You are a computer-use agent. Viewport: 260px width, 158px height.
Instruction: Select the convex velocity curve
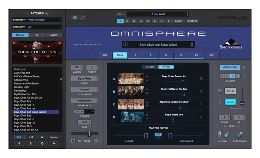click(x=227, y=76)
